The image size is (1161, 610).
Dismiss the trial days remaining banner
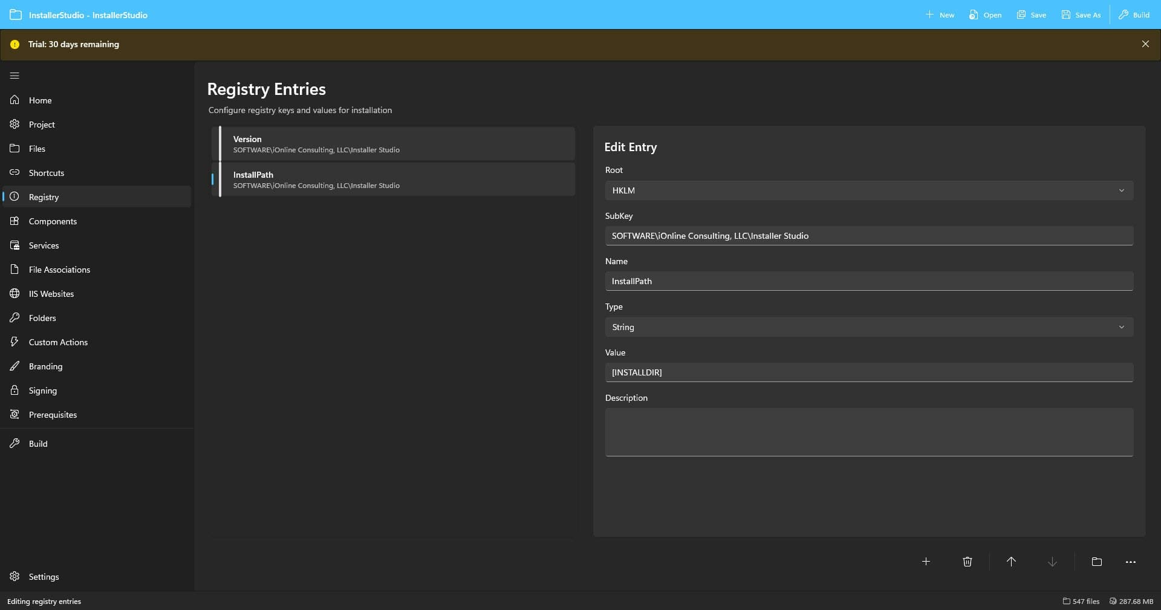(x=1145, y=44)
